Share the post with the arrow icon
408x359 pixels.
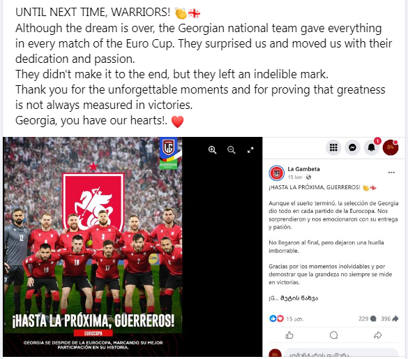pyautogui.click(x=377, y=335)
